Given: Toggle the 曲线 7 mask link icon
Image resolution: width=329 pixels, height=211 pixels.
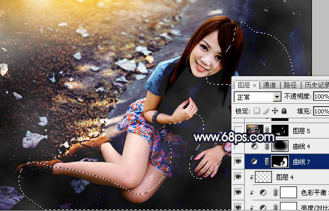Looking at the screenshot, I should pyautogui.click(x=267, y=161).
